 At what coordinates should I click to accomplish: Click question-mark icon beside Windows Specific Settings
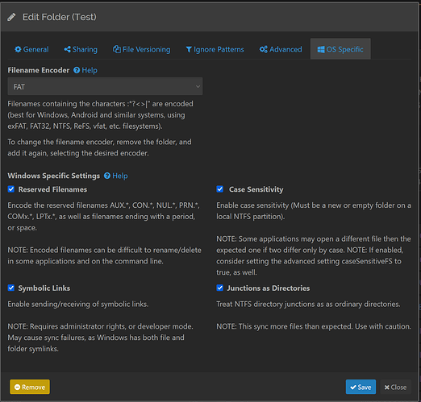click(x=107, y=176)
